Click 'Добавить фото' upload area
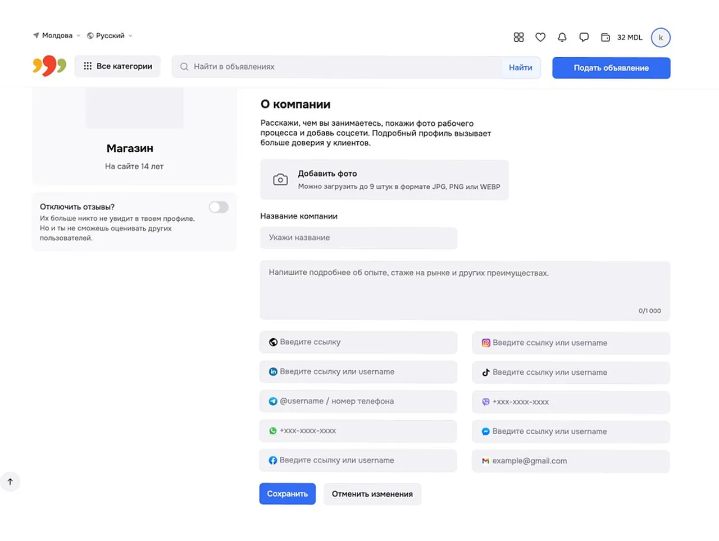This screenshot has height=541, width=719. [x=384, y=180]
